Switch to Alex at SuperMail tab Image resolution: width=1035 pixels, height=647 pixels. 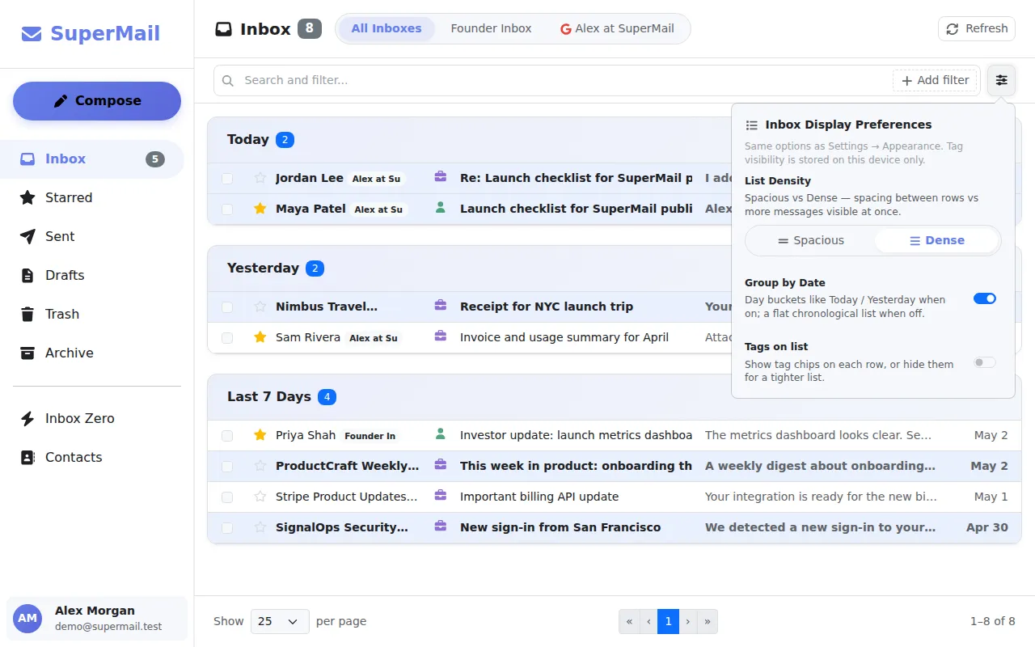pos(617,28)
